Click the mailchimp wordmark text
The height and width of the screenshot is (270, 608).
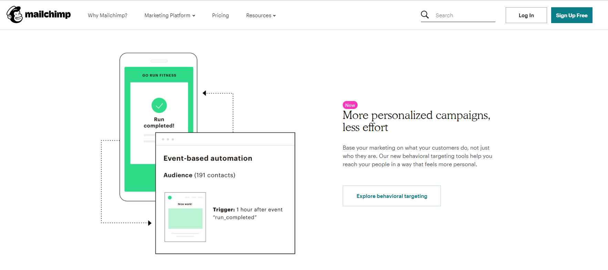[48, 14]
